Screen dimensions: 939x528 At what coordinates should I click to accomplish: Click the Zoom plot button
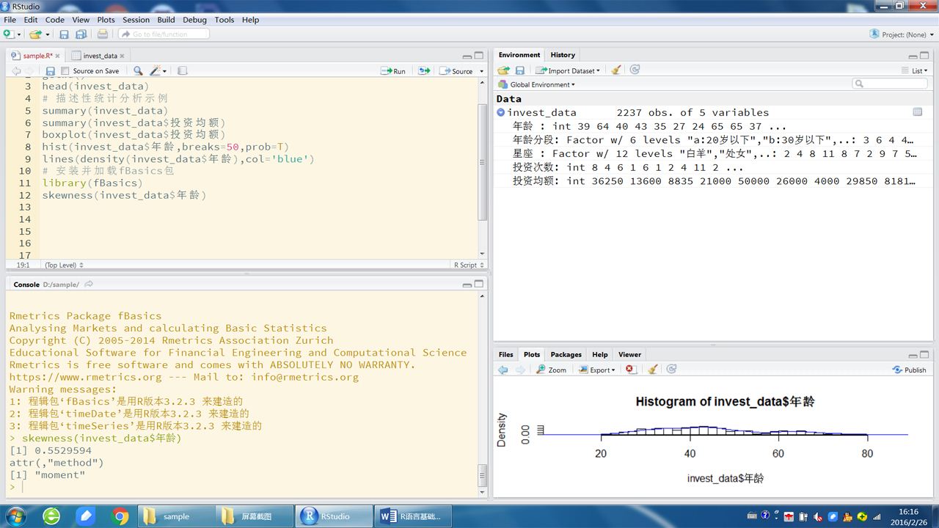pyautogui.click(x=551, y=370)
